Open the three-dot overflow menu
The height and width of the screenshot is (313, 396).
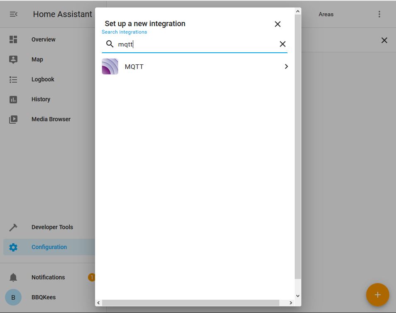tap(379, 14)
